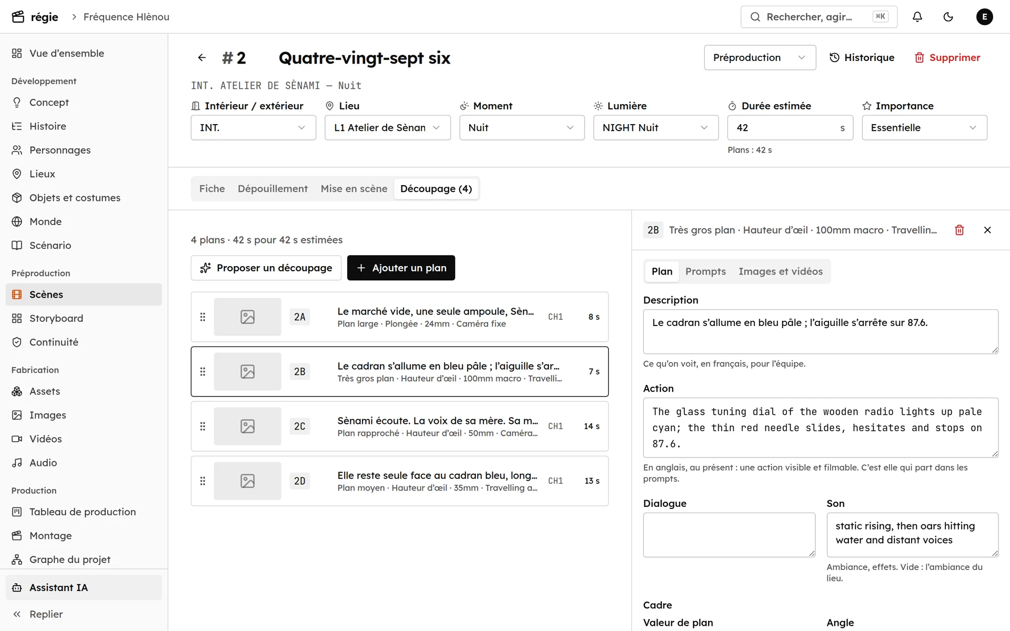The image size is (1010, 631).
Task: Switch to Prompts tab
Action: tap(705, 271)
